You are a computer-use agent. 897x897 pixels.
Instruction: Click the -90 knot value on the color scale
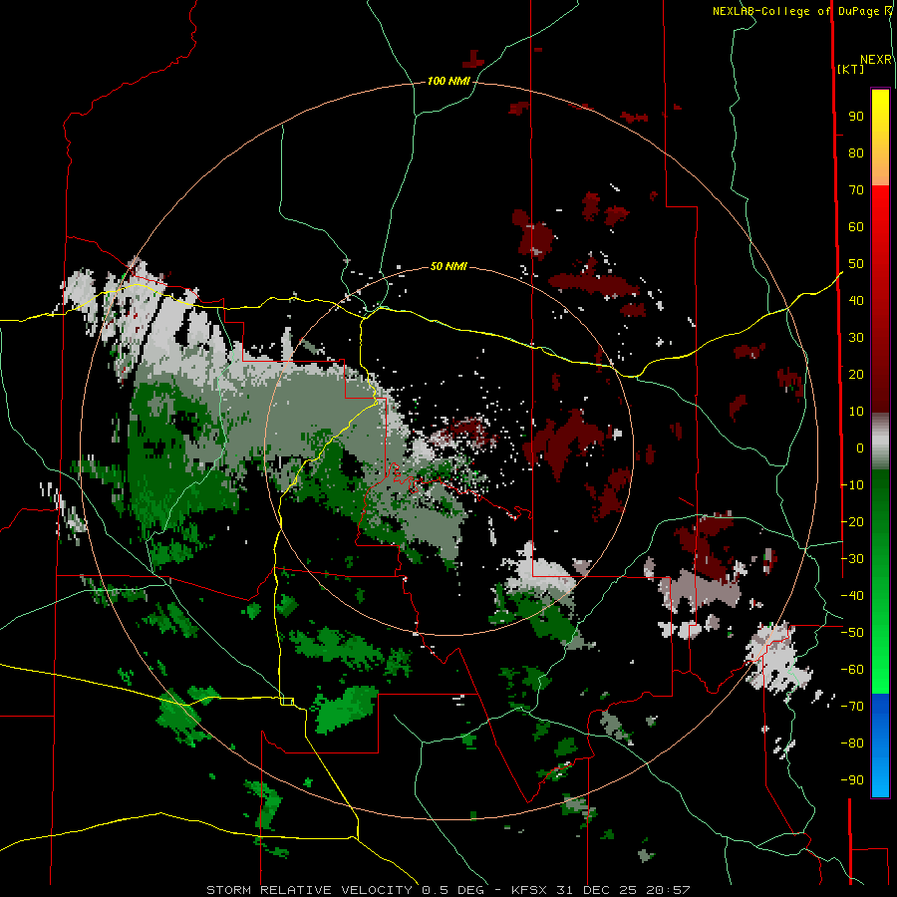(x=852, y=780)
